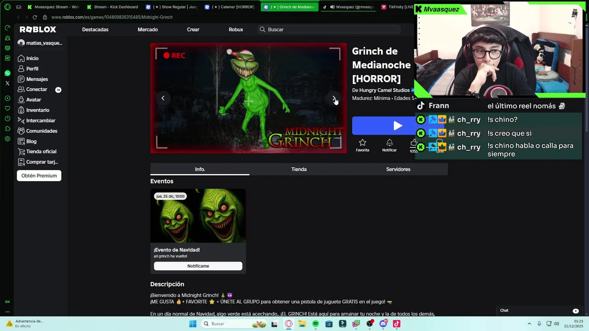This screenshot has width=589, height=331.
Task: Open Discord from the taskbar
Action: tap(383, 324)
